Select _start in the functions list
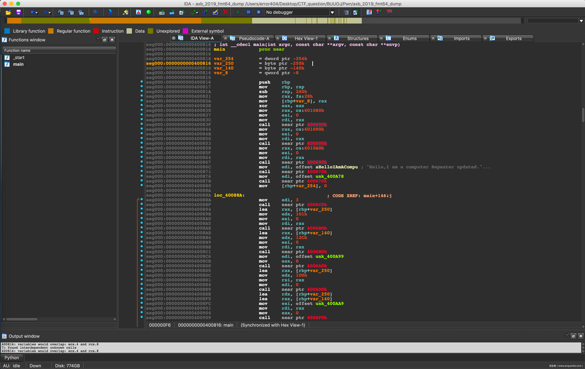Image resolution: width=585 pixels, height=369 pixels. (x=18, y=58)
